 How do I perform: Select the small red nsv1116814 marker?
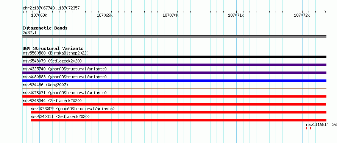[309, 128]
